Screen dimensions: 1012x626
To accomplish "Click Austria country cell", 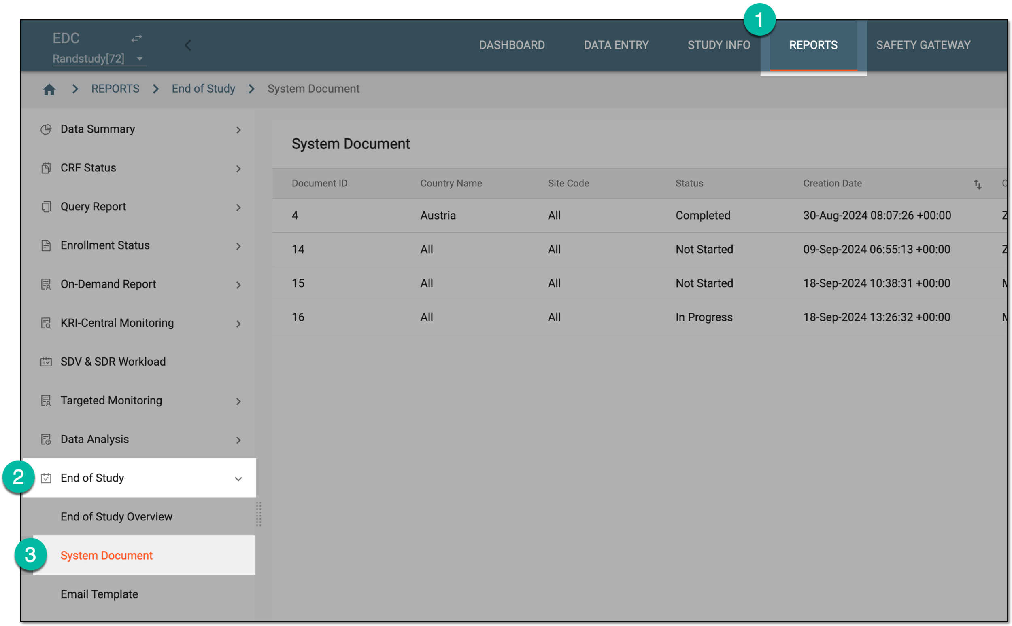I will [438, 216].
